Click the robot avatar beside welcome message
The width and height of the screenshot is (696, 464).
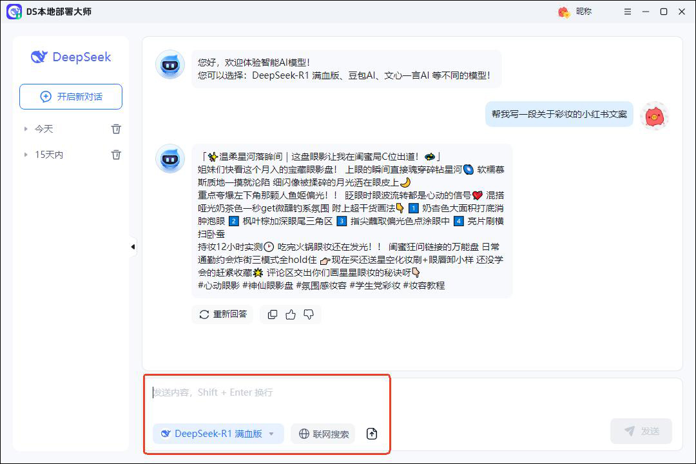170,65
